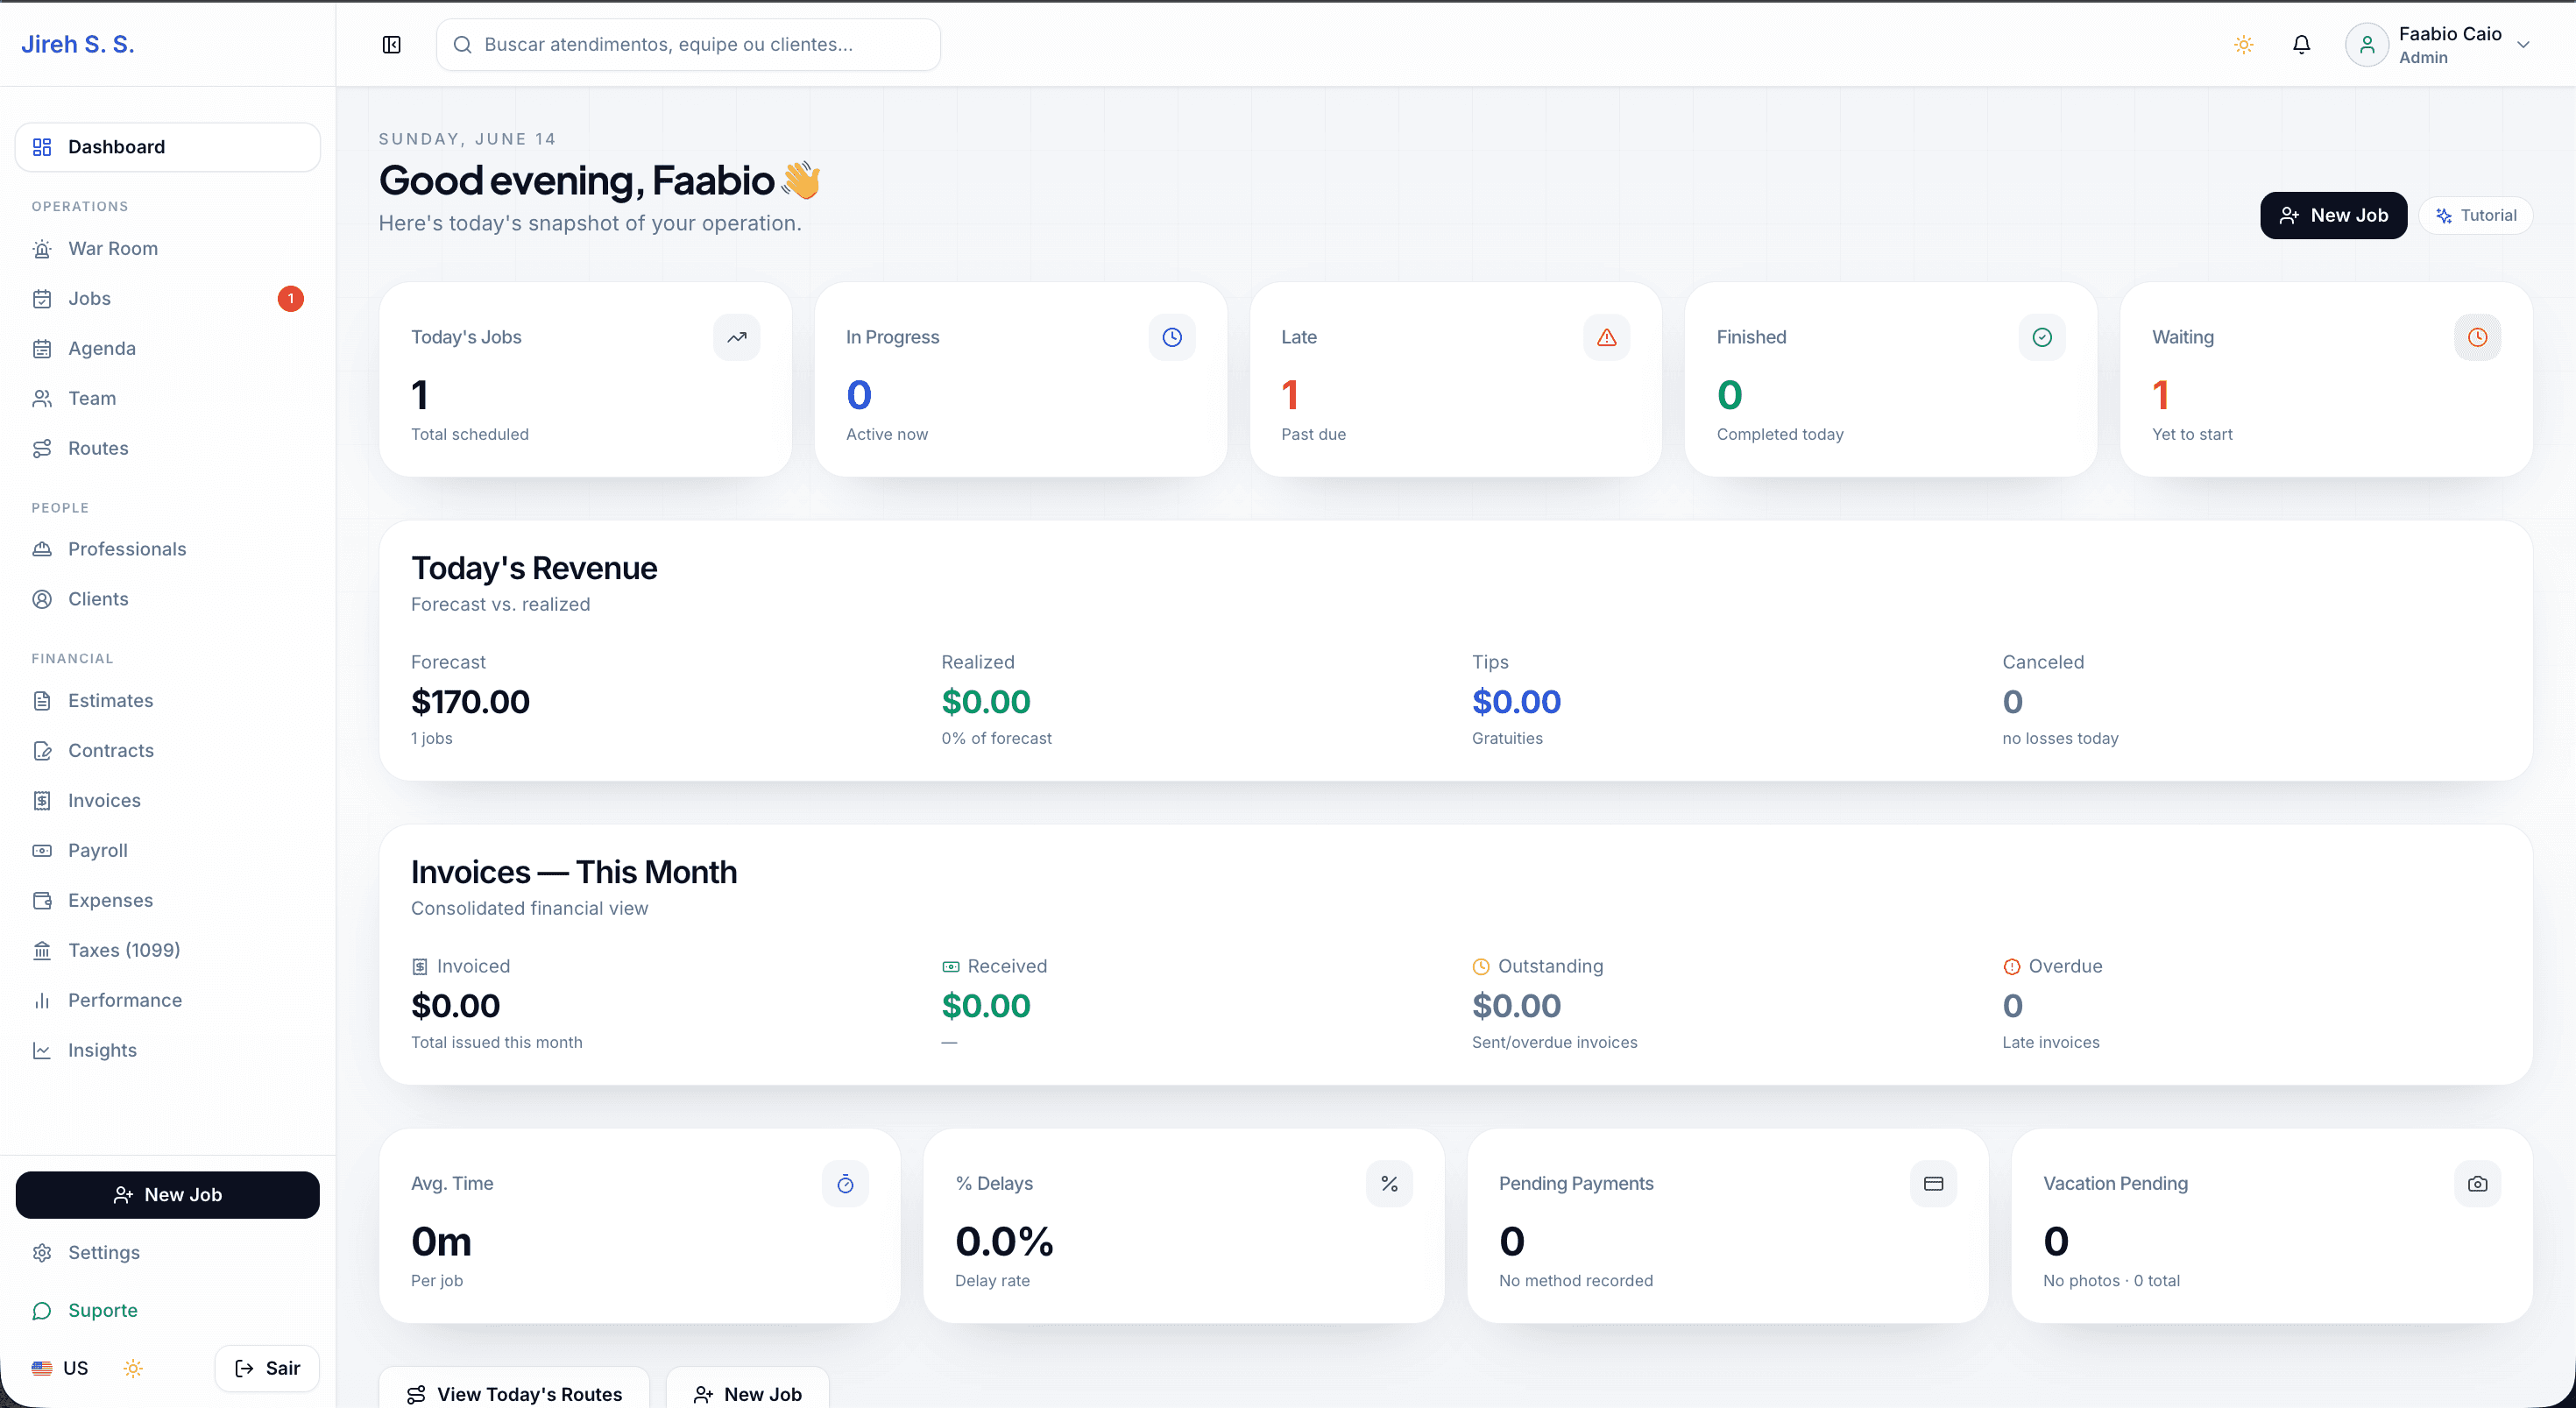
Task: Click the Jireh S. S. logo
Action: coord(78,44)
